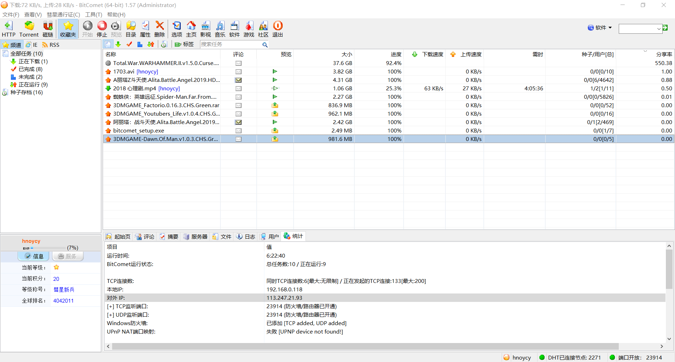675x362 pixels.
Task: Preview play button for 2018 心理剧.mp4
Action: pos(275,89)
